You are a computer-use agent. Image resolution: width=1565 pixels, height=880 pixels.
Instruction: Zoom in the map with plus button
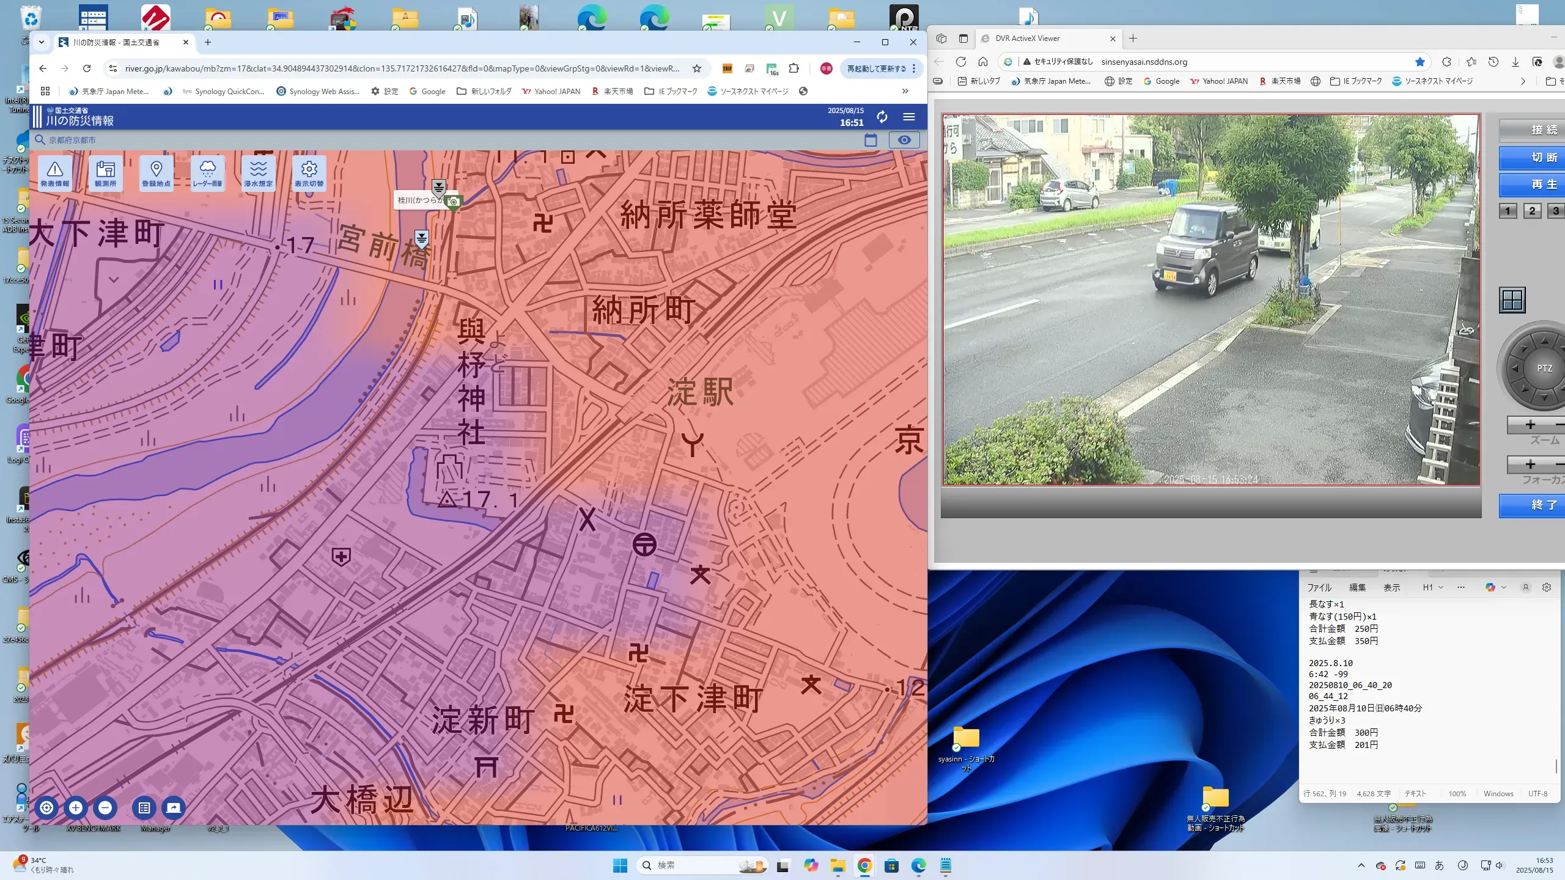click(x=76, y=807)
